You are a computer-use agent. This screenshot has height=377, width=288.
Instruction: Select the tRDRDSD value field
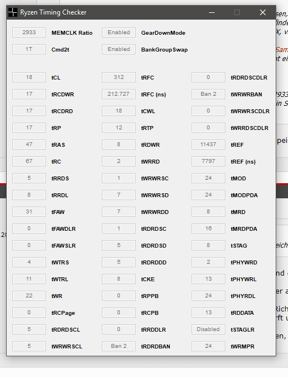click(x=119, y=245)
